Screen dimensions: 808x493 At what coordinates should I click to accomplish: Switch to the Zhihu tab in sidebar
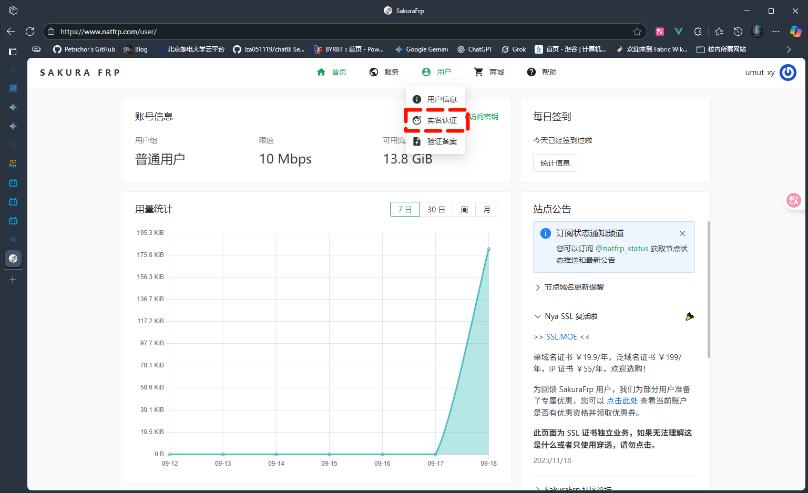[x=13, y=88]
